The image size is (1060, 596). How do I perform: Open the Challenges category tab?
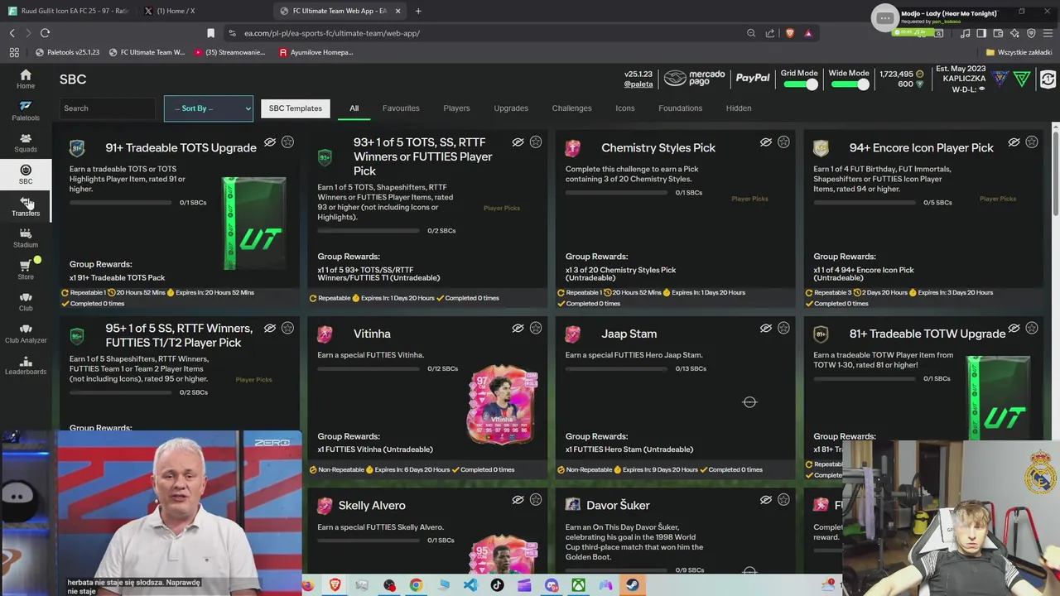571,108
